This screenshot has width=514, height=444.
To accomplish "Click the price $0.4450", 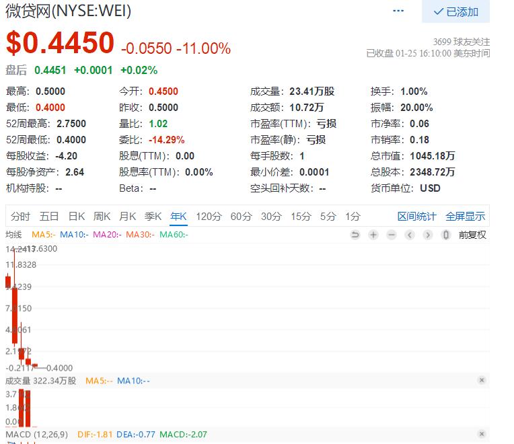I will pos(60,42).
